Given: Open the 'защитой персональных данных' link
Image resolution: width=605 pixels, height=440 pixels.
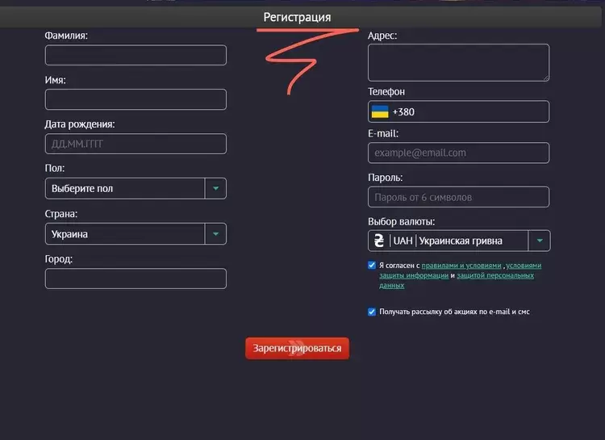Looking at the screenshot, I should 457,280.
